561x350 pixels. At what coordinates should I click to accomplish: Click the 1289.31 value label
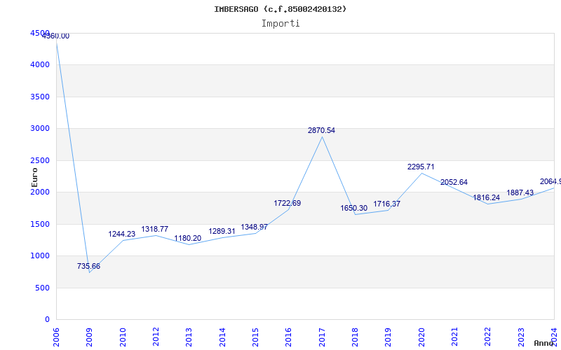tap(222, 232)
